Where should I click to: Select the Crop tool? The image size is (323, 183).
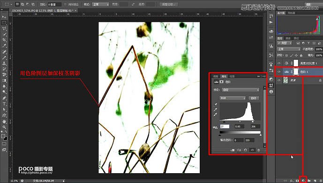click(x=4, y=40)
